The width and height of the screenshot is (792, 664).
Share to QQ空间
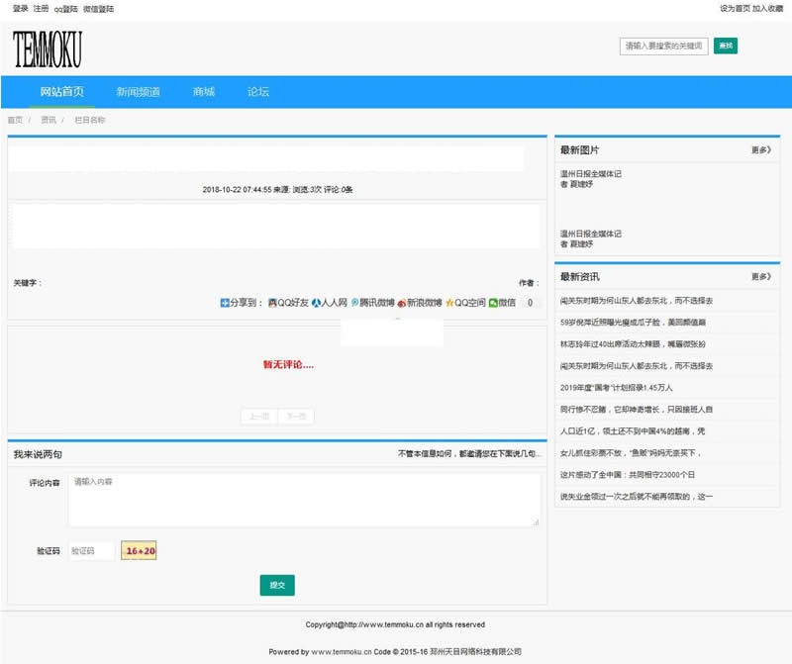pyautogui.click(x=464, y=303)
